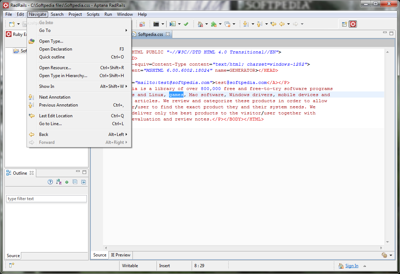
Task: Click the Back arrow toolbar icon
Action: [282, 24]
